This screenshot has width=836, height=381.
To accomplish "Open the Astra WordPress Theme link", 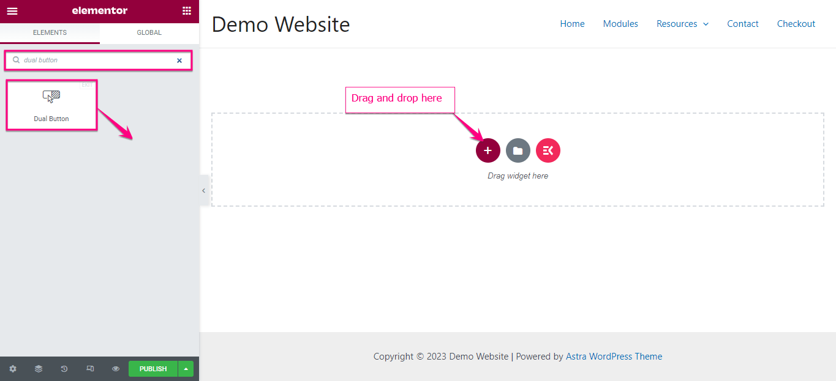I will (614, 357).
